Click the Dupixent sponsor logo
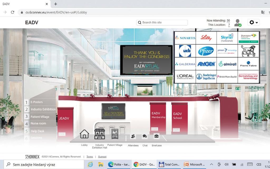Screen dimensions: 270x169 [248, 38]
